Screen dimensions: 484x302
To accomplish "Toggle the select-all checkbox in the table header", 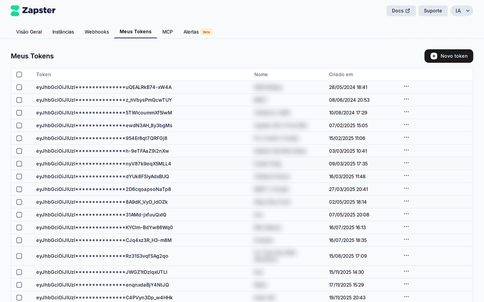I will pos(19,74).
